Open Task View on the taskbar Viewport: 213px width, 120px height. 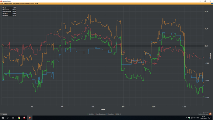click(13, 118)
